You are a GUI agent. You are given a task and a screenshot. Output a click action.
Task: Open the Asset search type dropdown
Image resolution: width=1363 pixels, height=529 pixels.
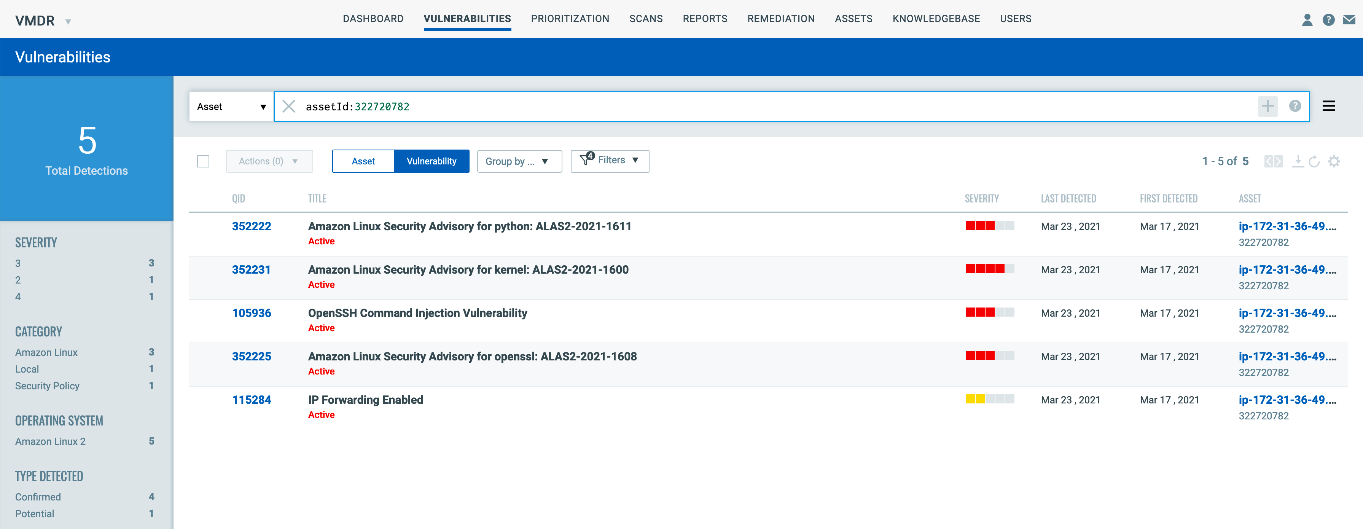click(x=231, y=106)
